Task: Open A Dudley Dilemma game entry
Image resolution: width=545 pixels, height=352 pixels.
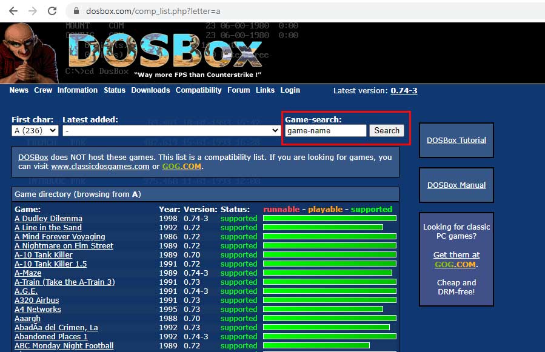Action: coord(48,219)
